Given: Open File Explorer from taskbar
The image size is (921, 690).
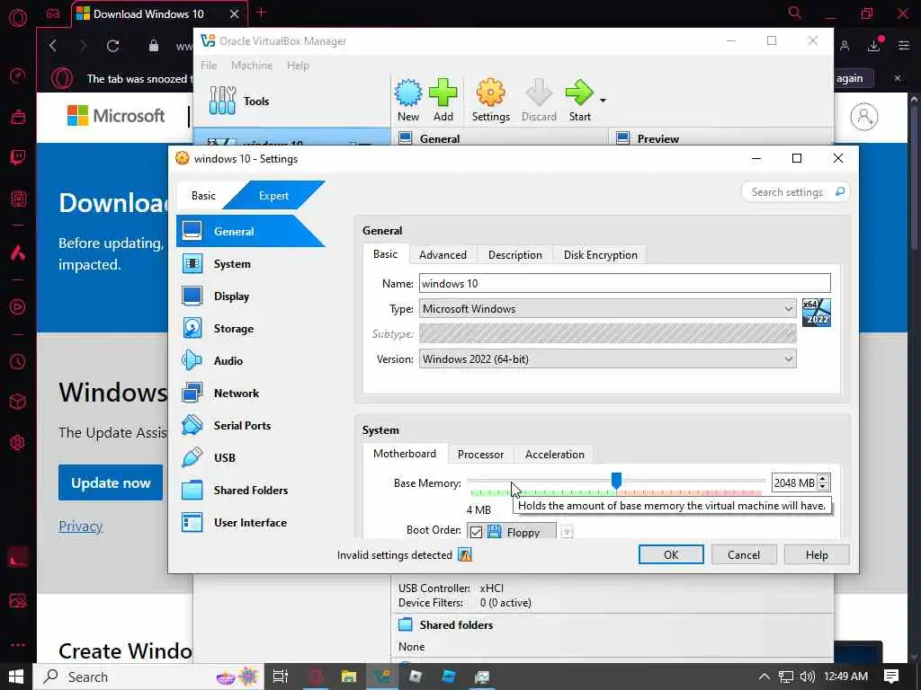Looking at the screenshot, I should pos(348,677).
